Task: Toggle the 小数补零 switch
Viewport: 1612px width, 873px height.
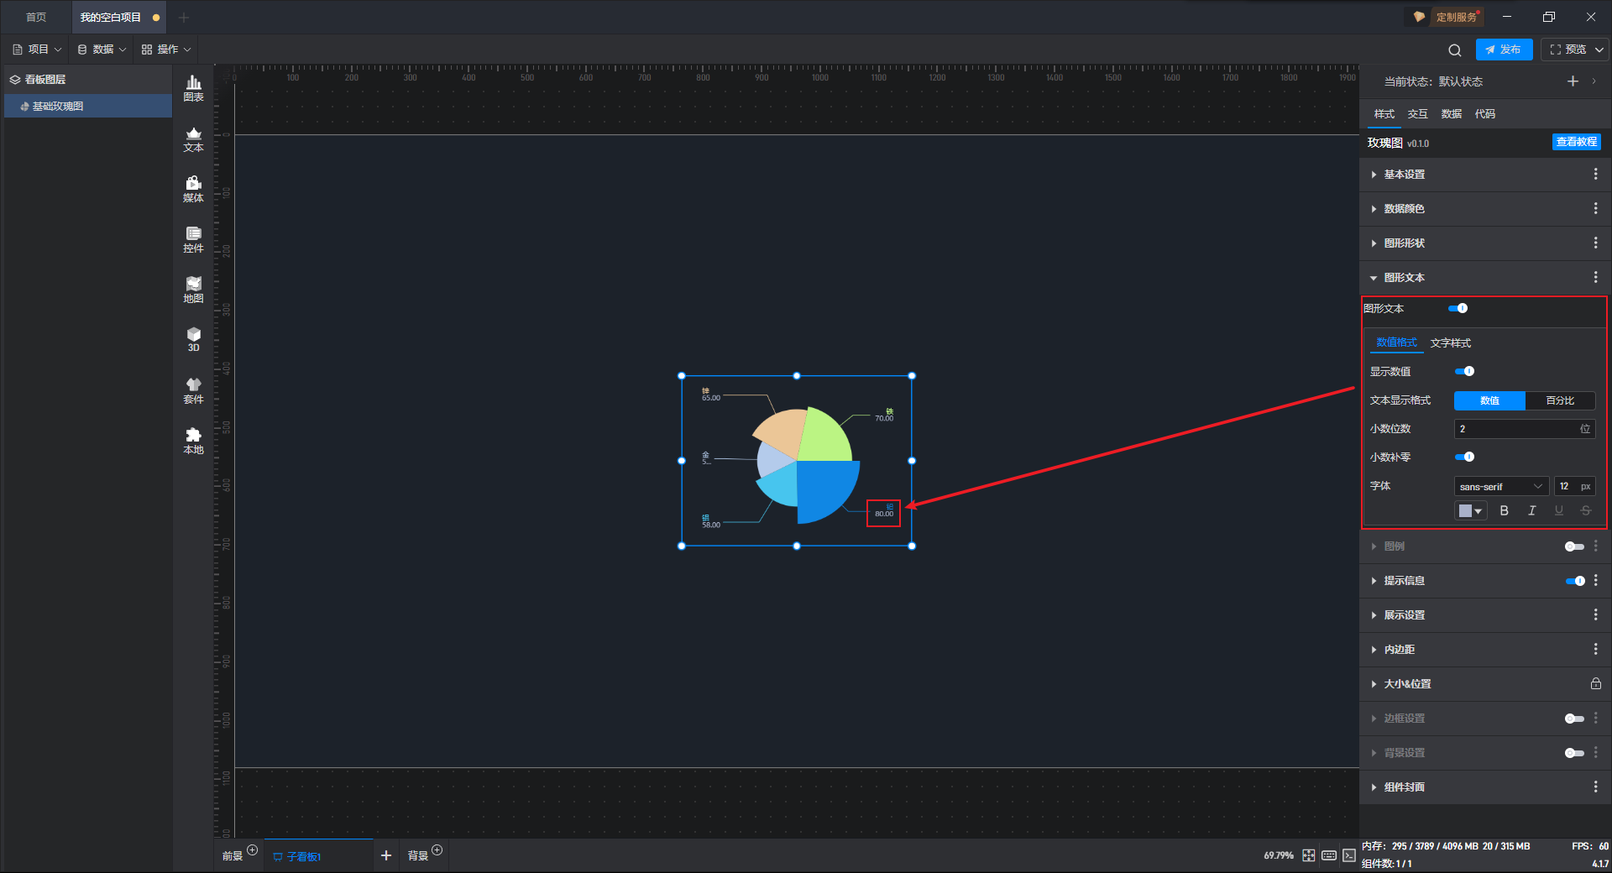Action: [1464, 457]
